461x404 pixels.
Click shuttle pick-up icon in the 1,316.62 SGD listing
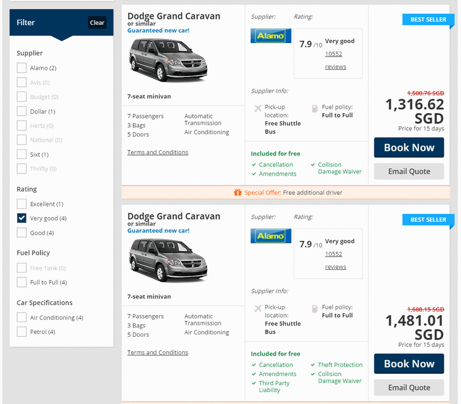[x=258, y=108]
